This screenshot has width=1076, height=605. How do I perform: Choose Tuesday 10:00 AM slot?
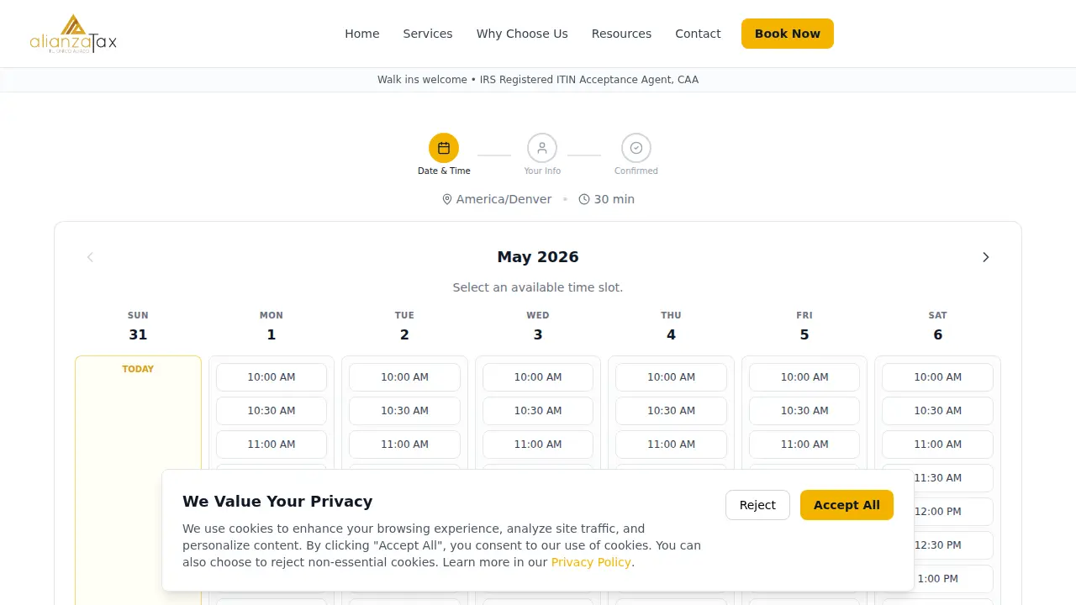404,377
